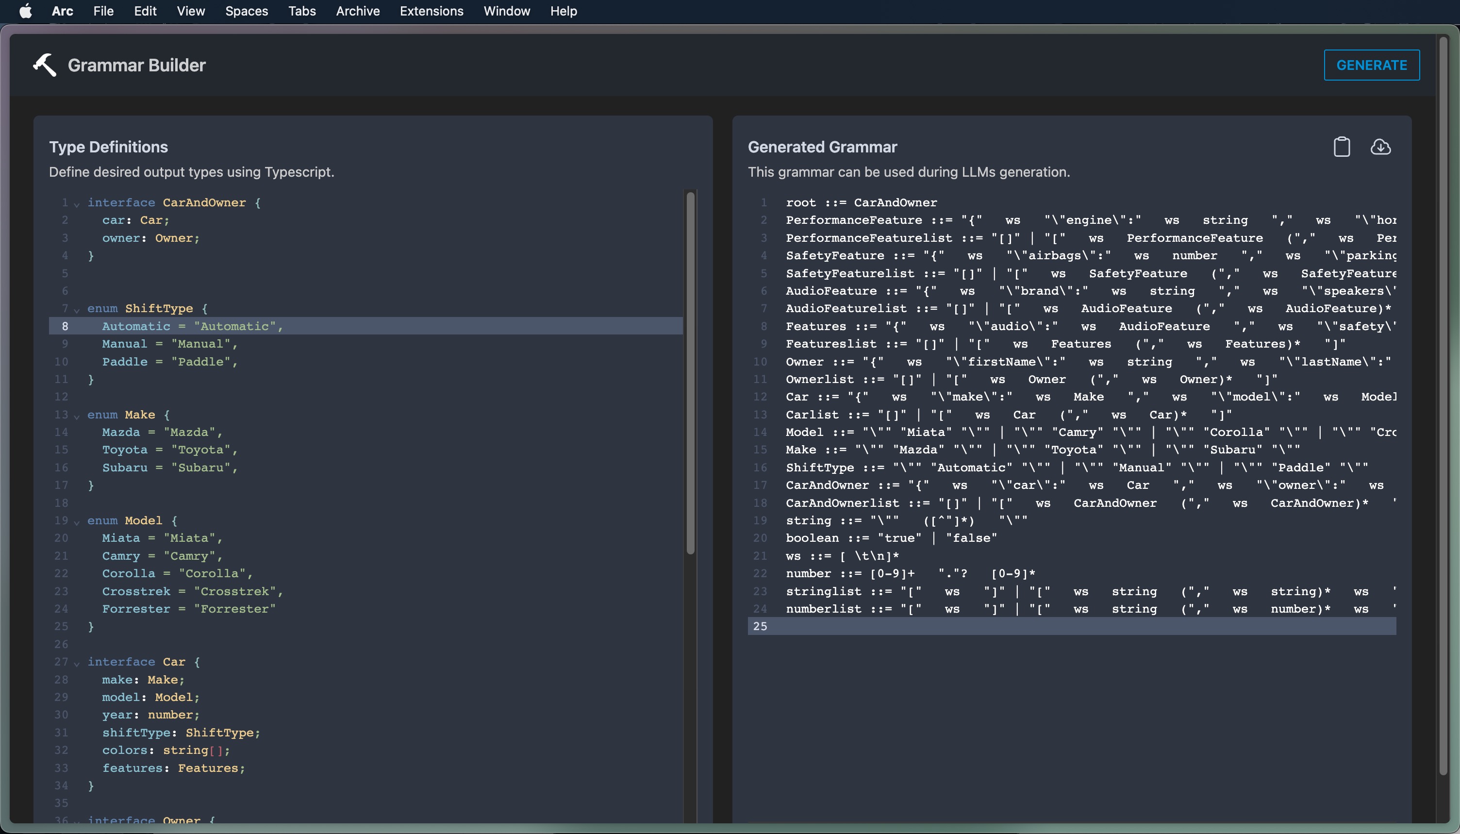Open the Apple menu
The height and width of the screenshot is (834, 1460).
coord(25,11)
